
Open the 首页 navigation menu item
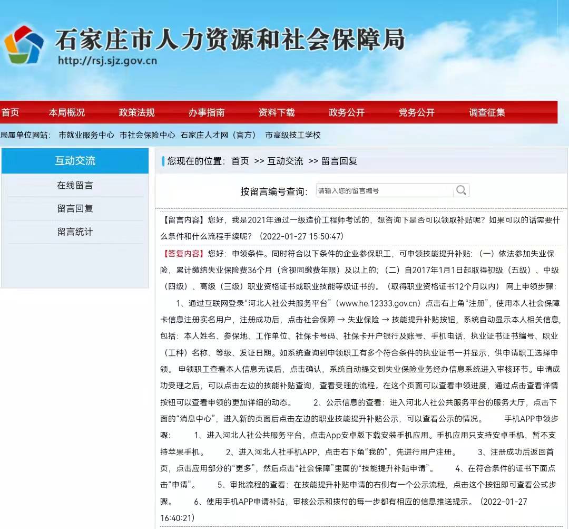[x=10, y=112]
